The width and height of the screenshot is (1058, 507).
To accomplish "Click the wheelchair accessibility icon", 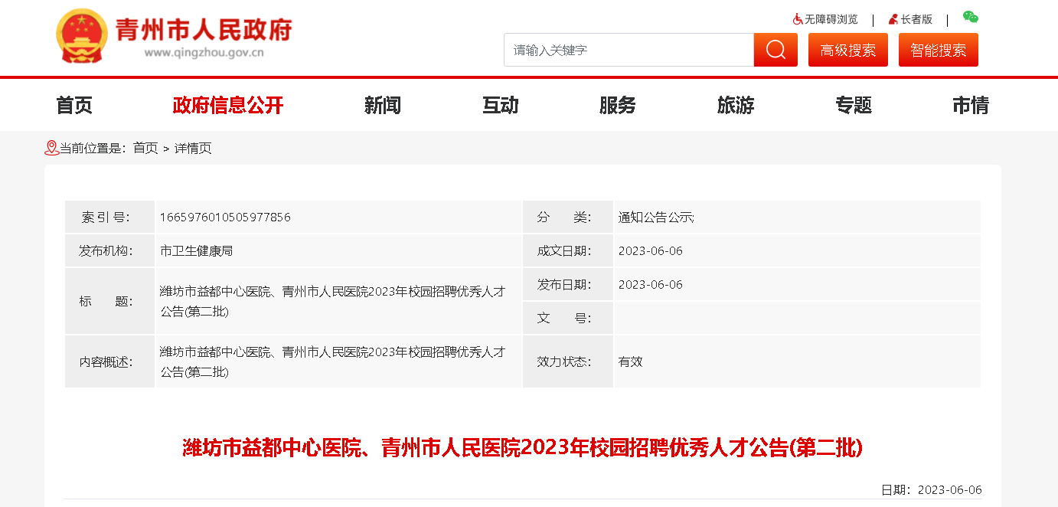I will (798, 19).
